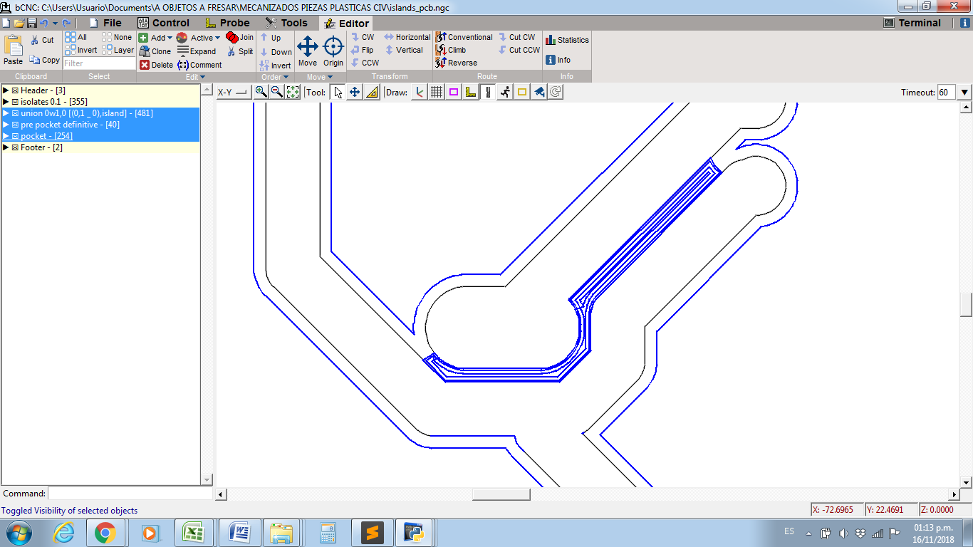The height and width of the screenshot is (547, 973).
Task: Cut the selected blocks
Action: (x=42, y=40)
